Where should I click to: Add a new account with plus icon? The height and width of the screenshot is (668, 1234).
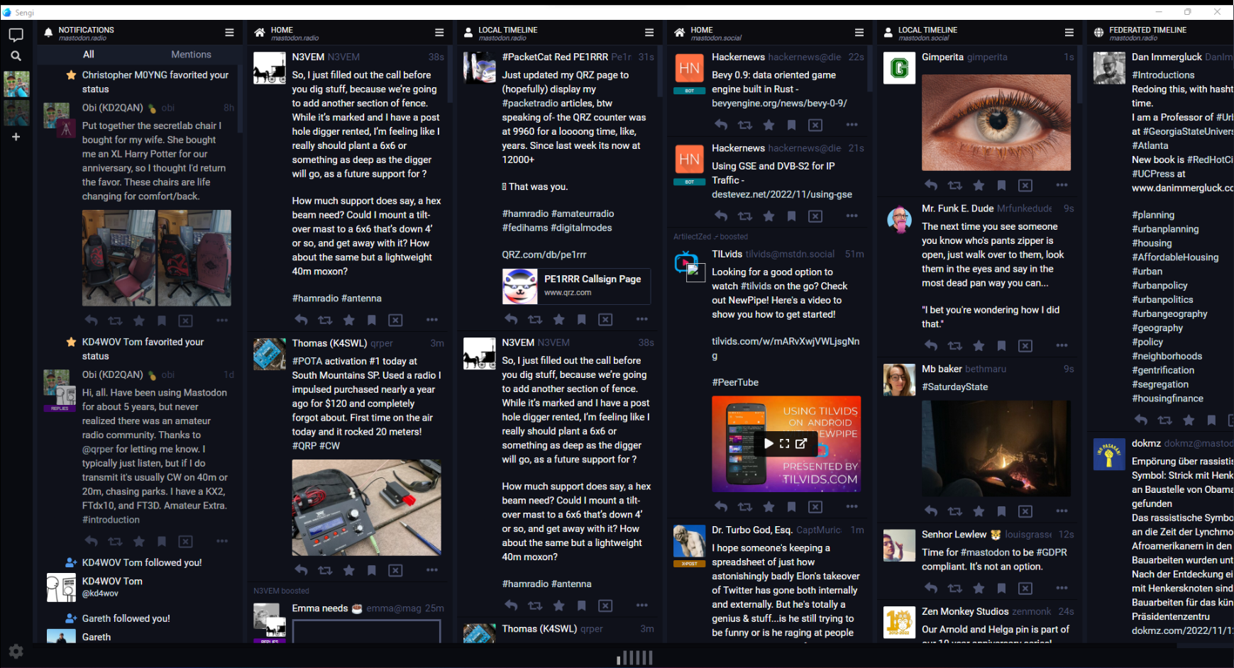(16, 137)
